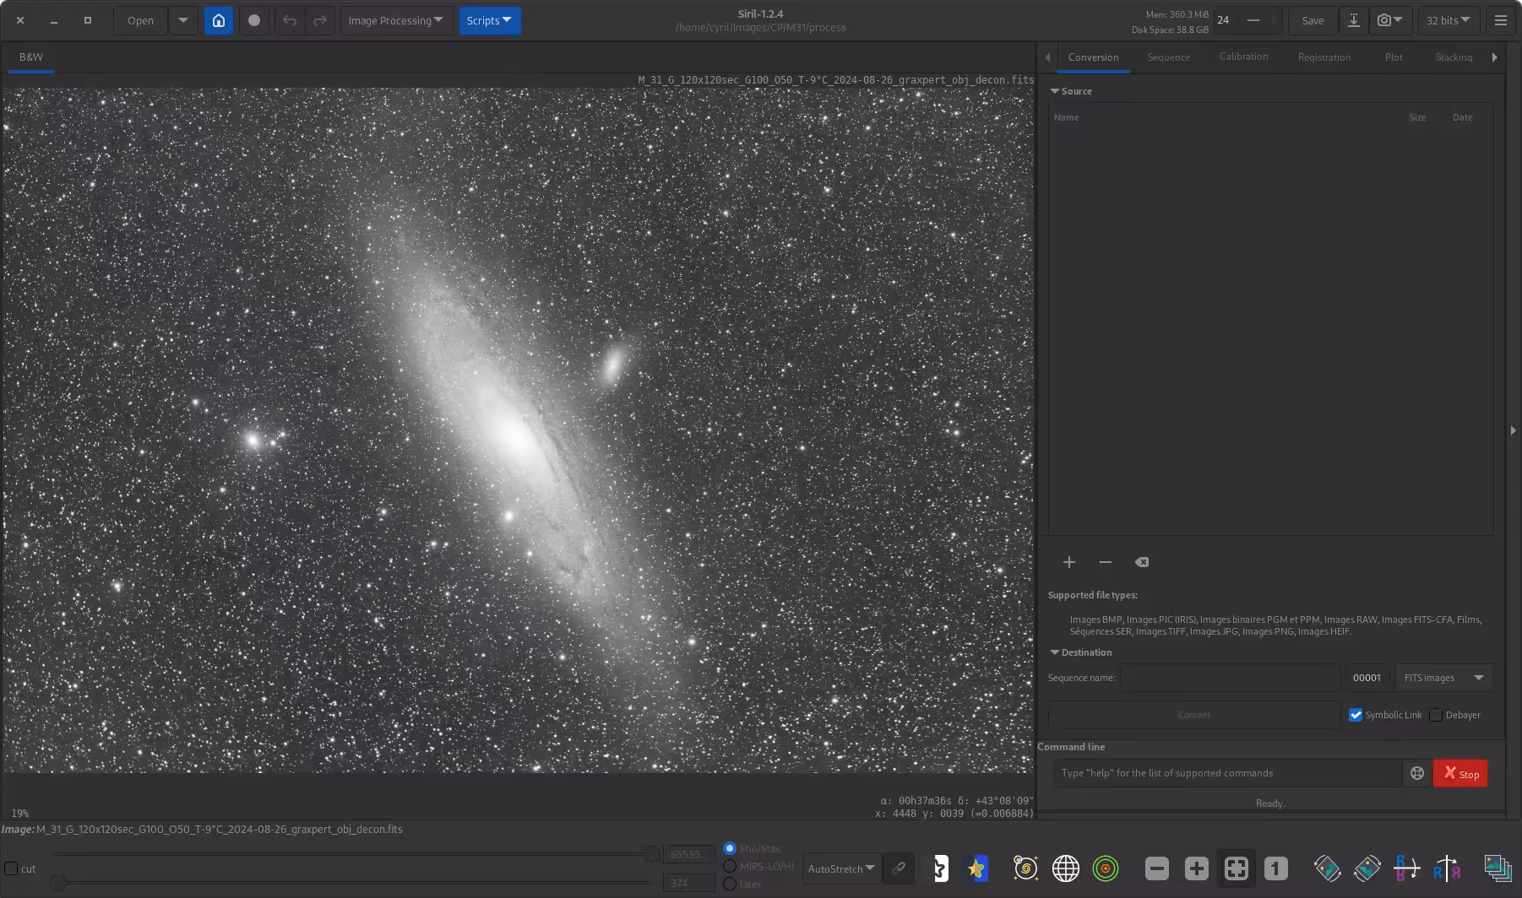Viewport: 1522px width, 898px height.
Task: Toggle false color rendering star icon
Action: click(x=977, y=868)
